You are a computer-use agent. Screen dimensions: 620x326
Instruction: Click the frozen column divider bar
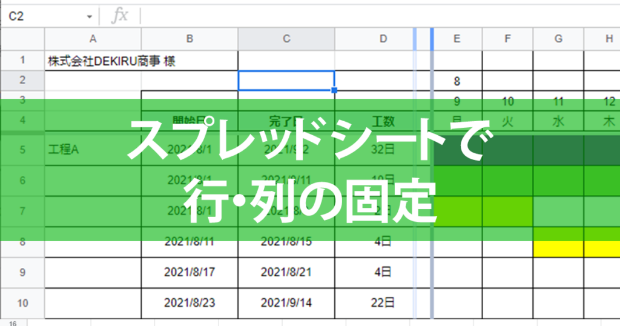tap(432, 173)
